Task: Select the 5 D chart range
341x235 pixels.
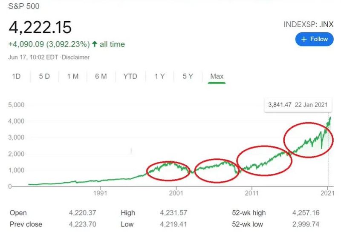Action: 44,76
